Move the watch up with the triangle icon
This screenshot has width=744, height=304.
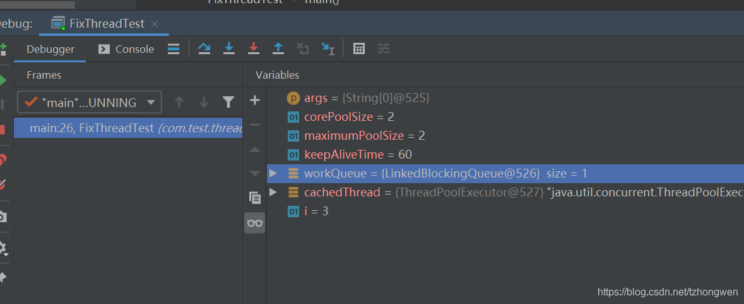[255, 149]
